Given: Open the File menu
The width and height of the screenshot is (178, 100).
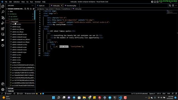Looking at the screenshot, I should pyautogui.click(x=6, y=2).
